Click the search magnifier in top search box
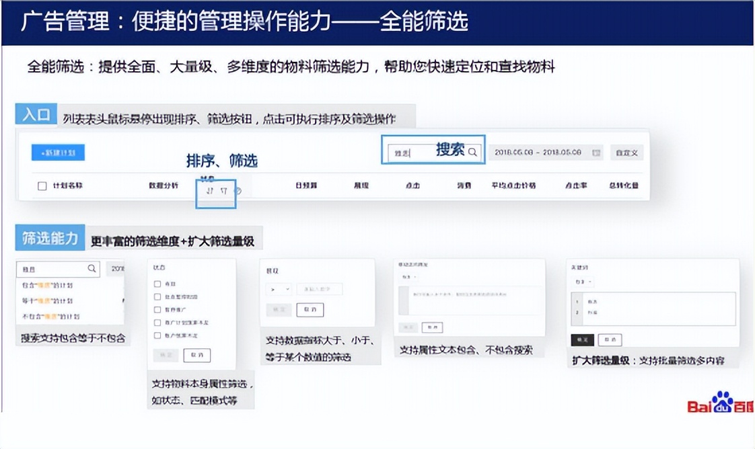 pos(472,152)
